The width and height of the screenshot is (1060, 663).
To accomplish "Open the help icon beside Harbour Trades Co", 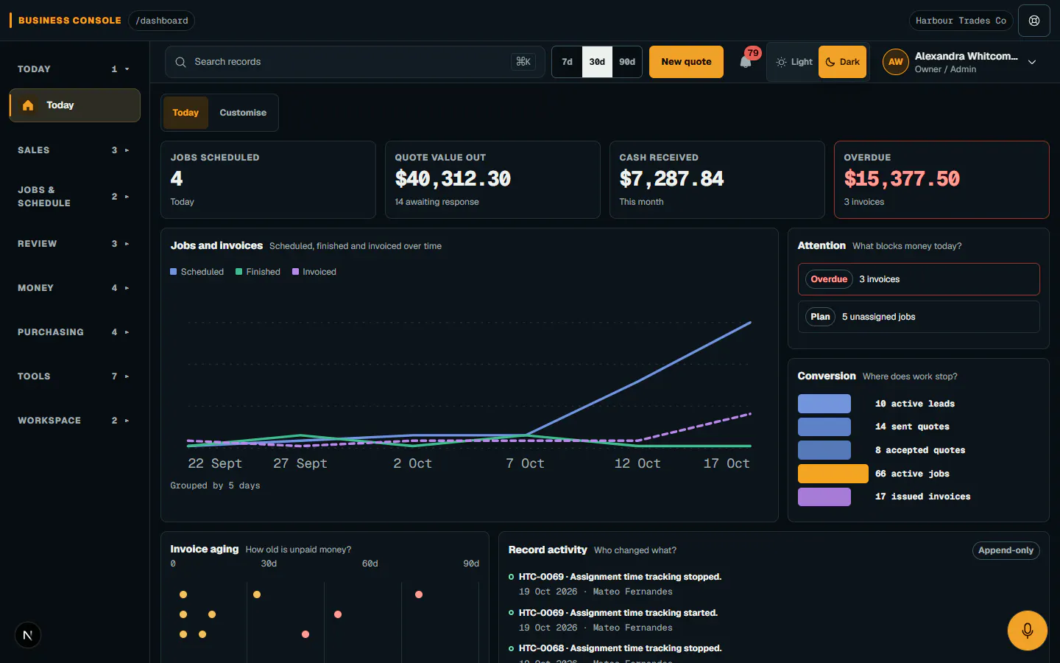I will (x=1034, y=21).
